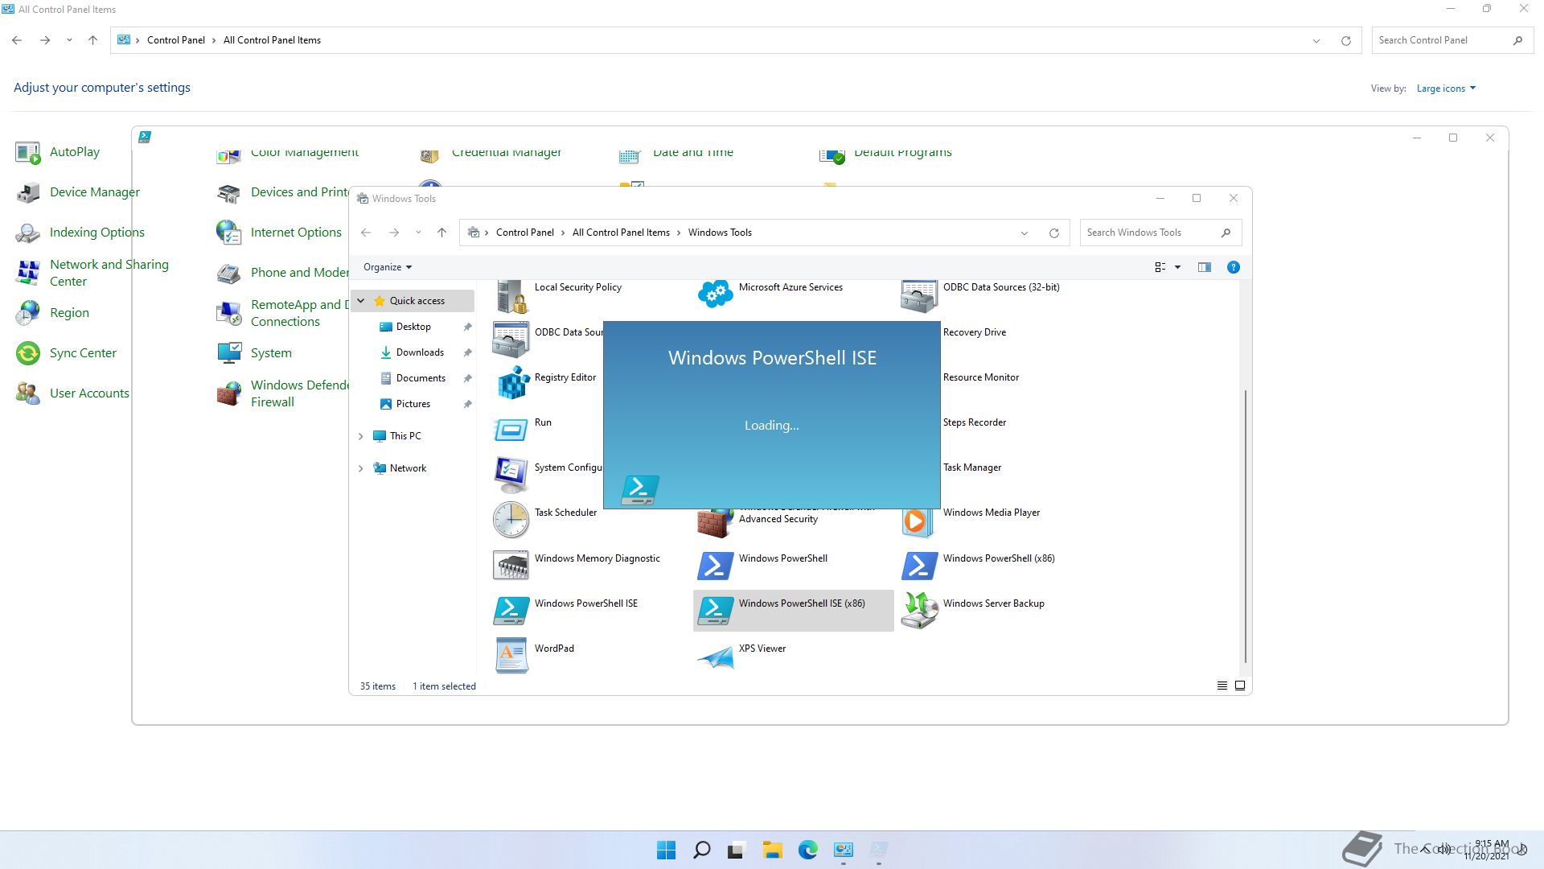Click the Help icon in Windows Tools
1544x869 pixels.
(1233, 267)
